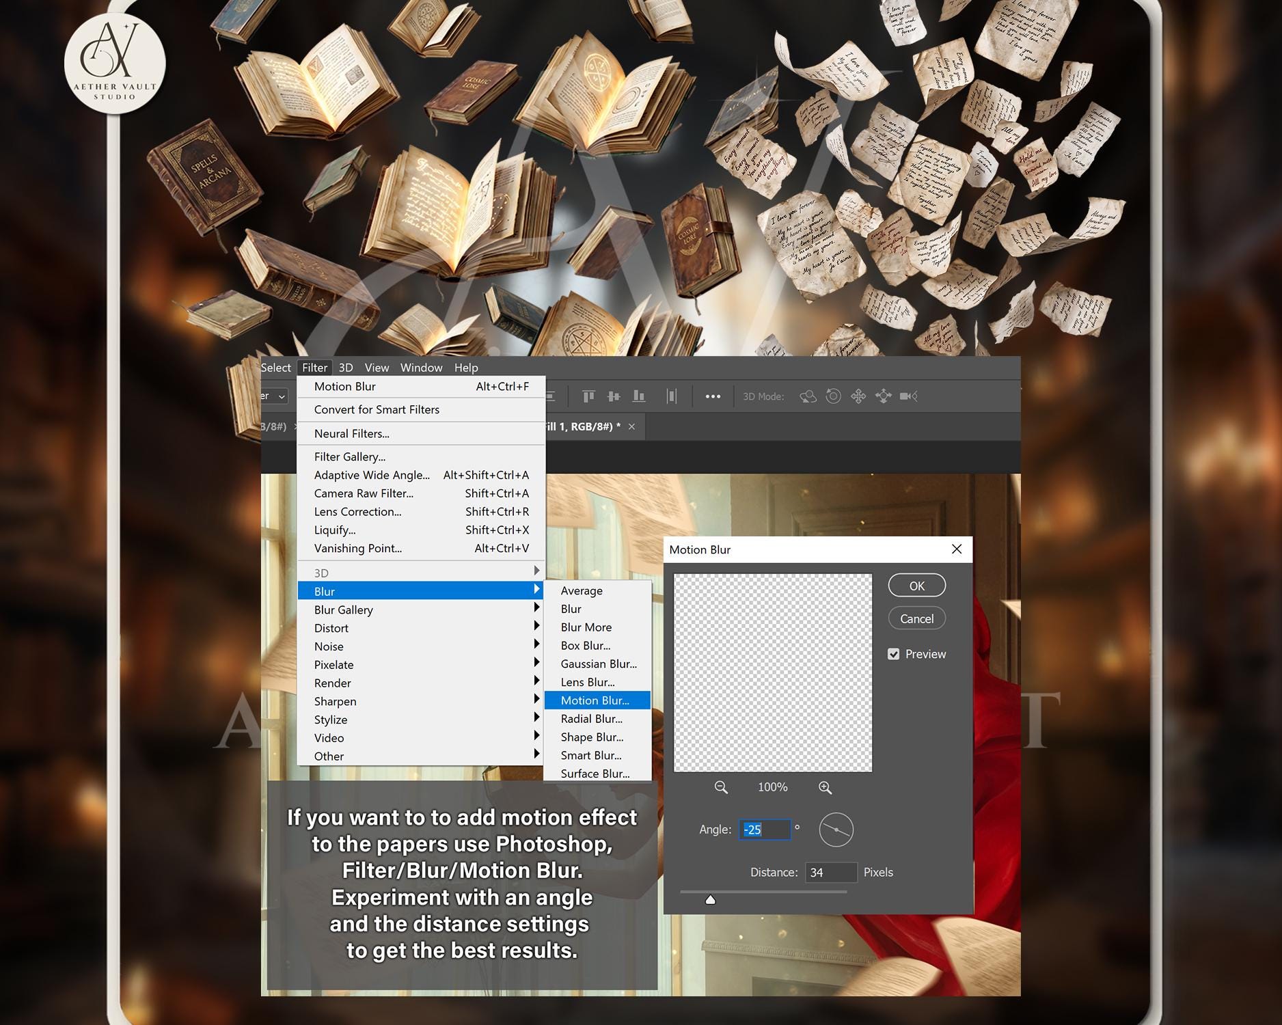Viewport: 1282px width, 1025px height.
Task: Click the distribute spacing icon
Action: point(672,396)
